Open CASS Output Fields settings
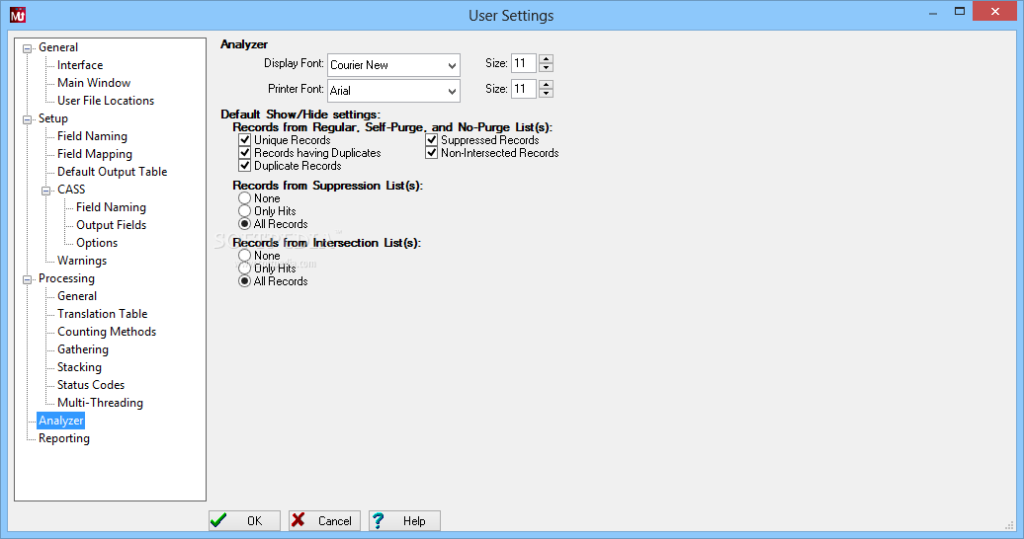Screen dimensions: 1024x539 tap(111, 225)
